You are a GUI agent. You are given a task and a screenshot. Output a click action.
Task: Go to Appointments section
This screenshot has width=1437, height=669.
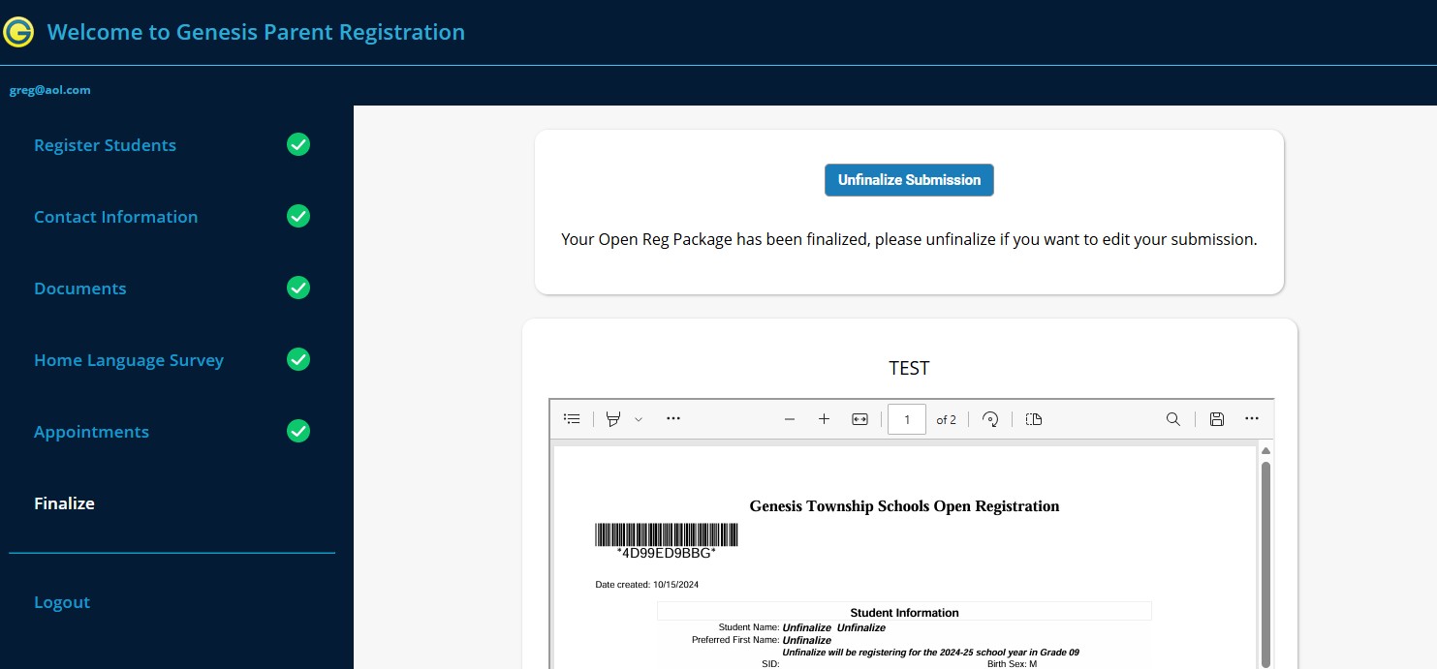point(91,432)
